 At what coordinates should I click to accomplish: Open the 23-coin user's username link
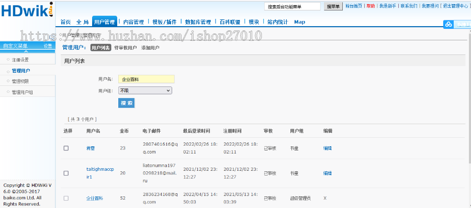(91, 148)
